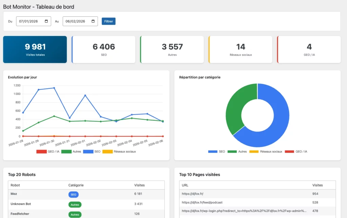
Task: Click the Robot column header
Action: click(x=15, y=185)
